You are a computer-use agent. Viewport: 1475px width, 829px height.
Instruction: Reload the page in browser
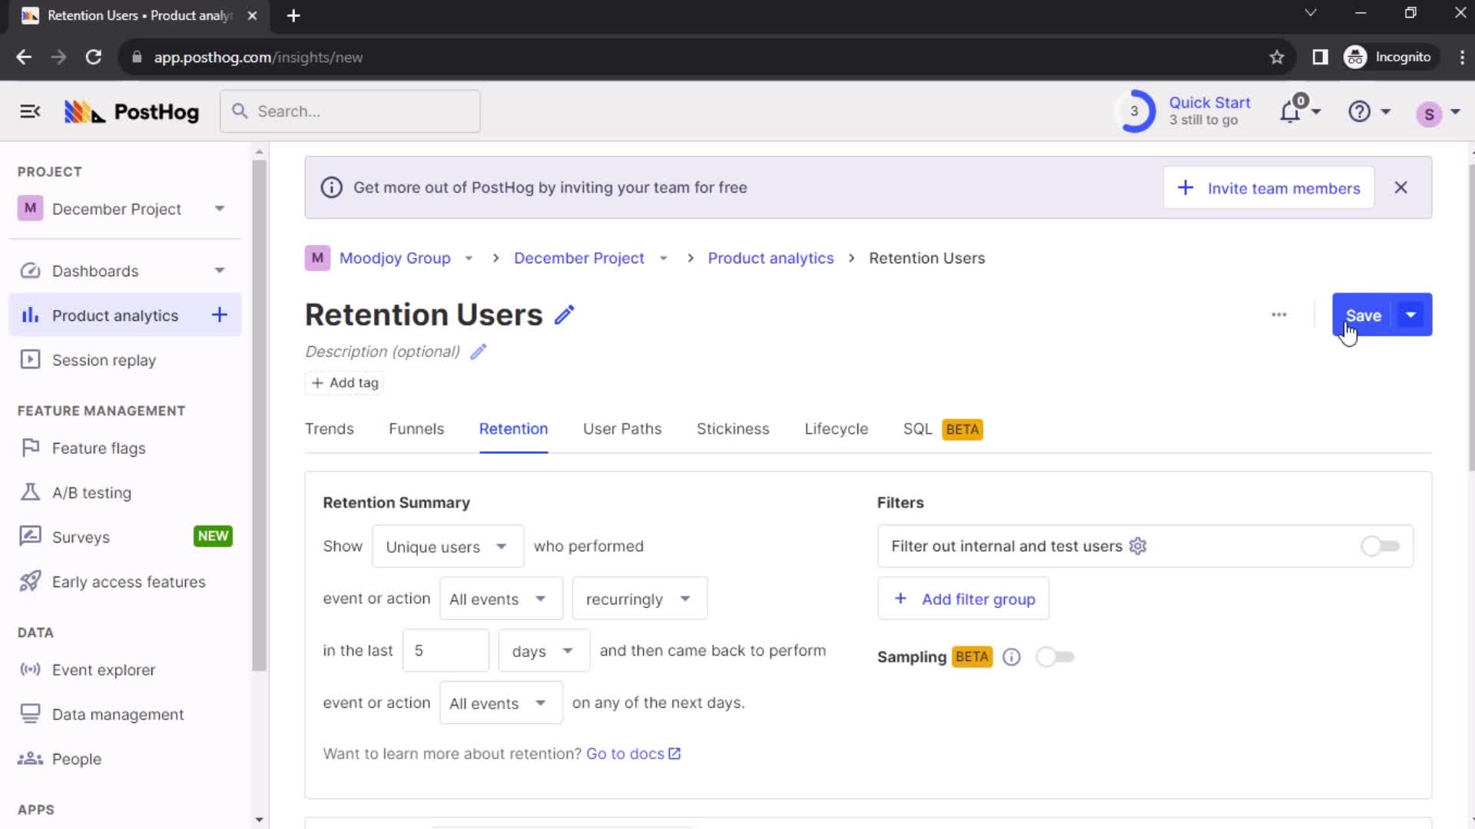point(94,58)
